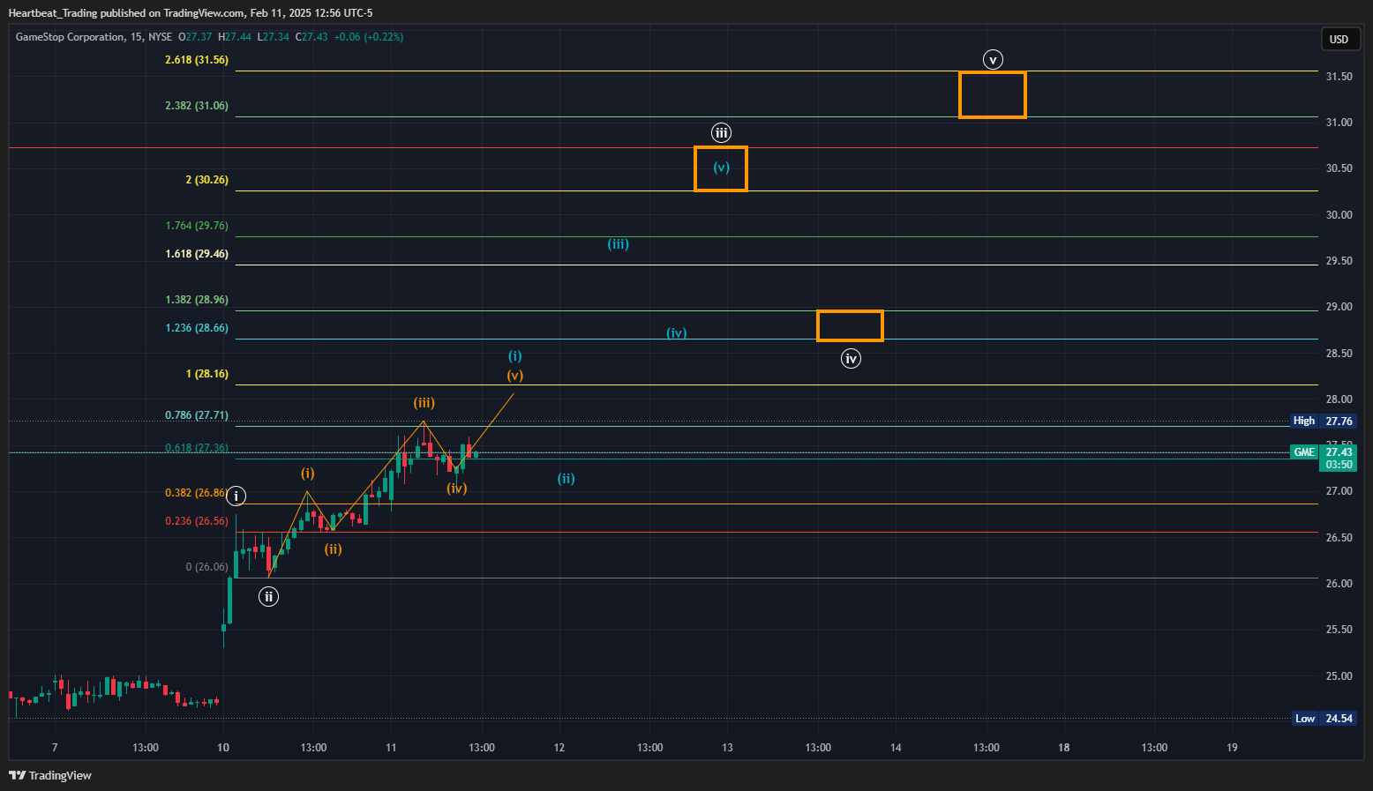Screen dimensions: 1373x791
Task: Click the 1.764 (29.76) Fibonacci level label
Action: coord(197,226)
